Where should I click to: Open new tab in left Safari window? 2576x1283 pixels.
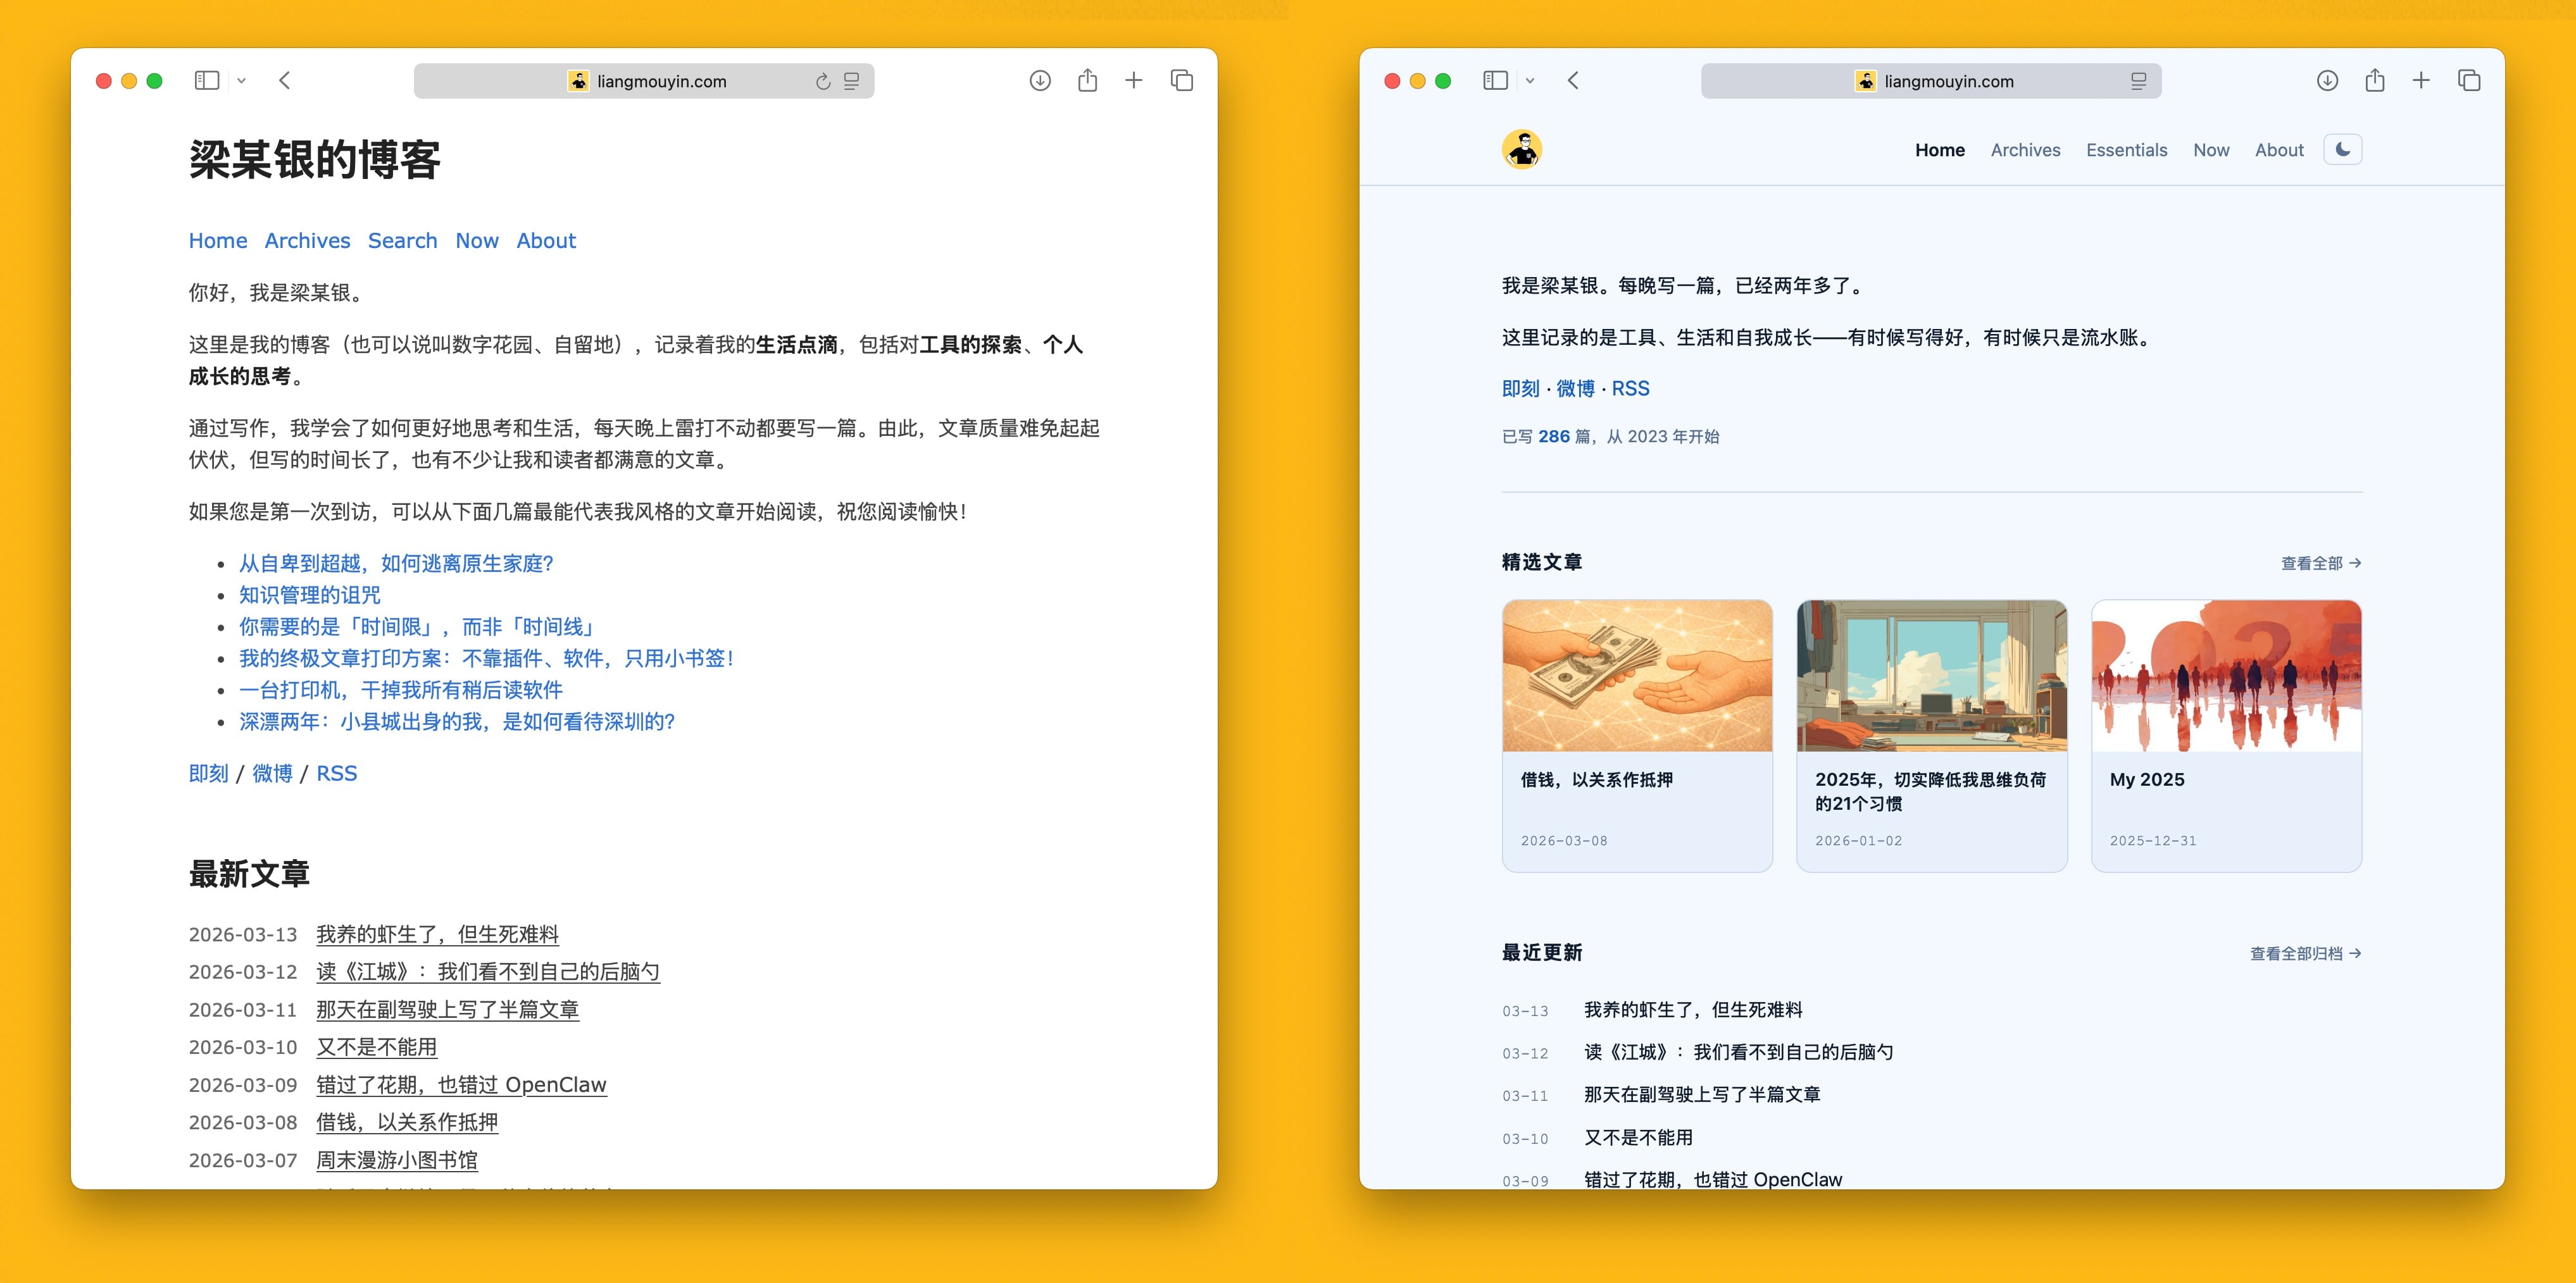1134,80
